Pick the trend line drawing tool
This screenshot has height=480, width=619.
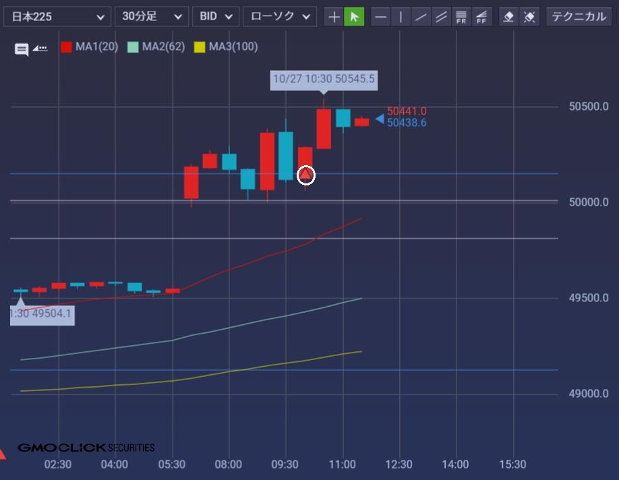click(421, 17)
